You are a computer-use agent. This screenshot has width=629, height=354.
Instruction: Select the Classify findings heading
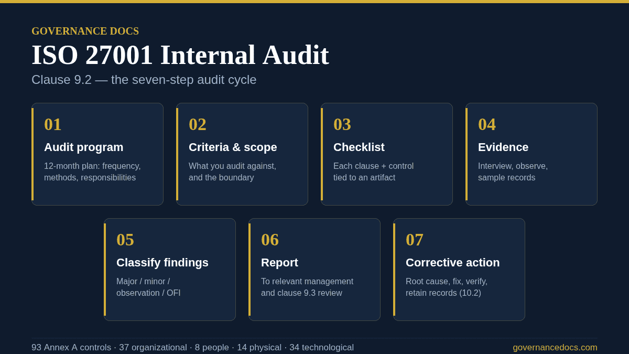(162, 263)
